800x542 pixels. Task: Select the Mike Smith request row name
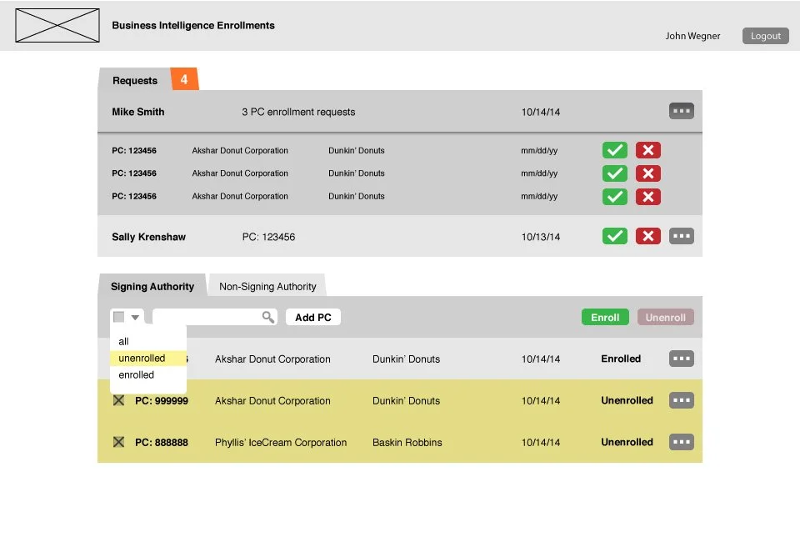(x=138, y=112)
